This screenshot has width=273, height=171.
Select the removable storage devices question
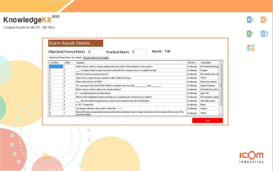130,101
